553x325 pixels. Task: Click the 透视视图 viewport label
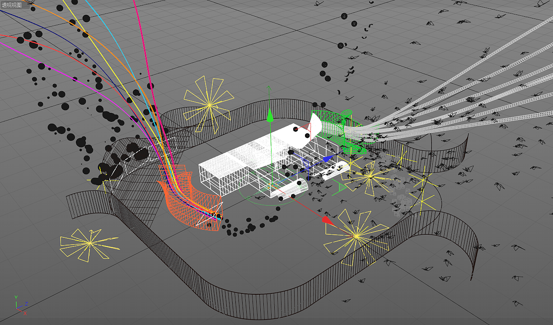tap(11, 5)
